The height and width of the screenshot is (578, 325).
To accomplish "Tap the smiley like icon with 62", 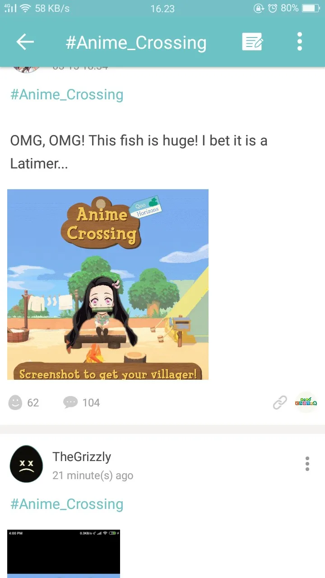I will [x=15, y=402].
